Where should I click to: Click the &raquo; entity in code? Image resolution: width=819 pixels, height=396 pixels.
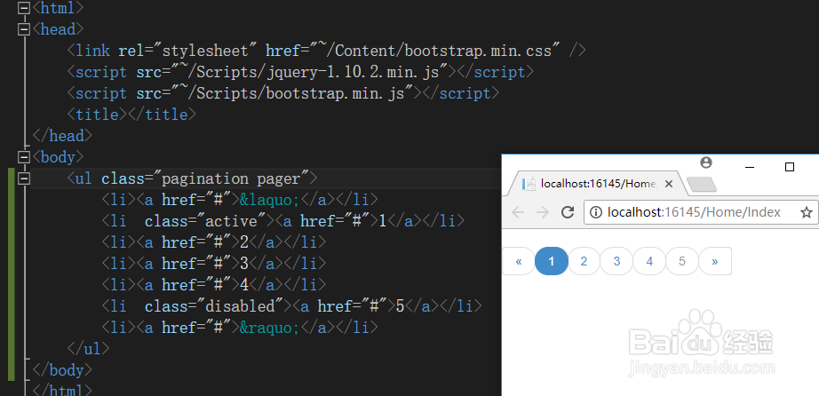click(x=269, y=329)
